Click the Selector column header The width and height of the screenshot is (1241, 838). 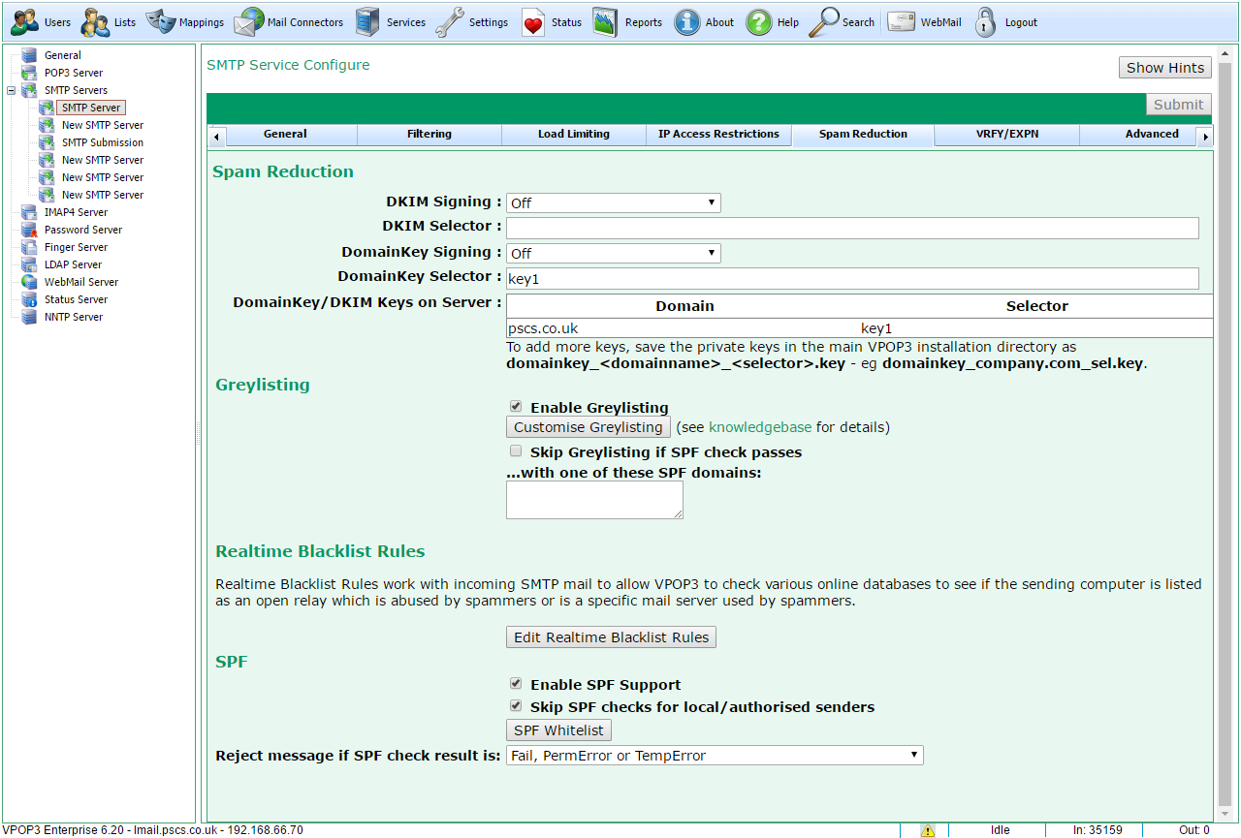(1036, 306)
